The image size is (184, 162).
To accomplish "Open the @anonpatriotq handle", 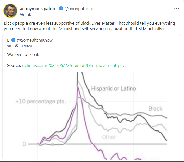I will [79, 9].
